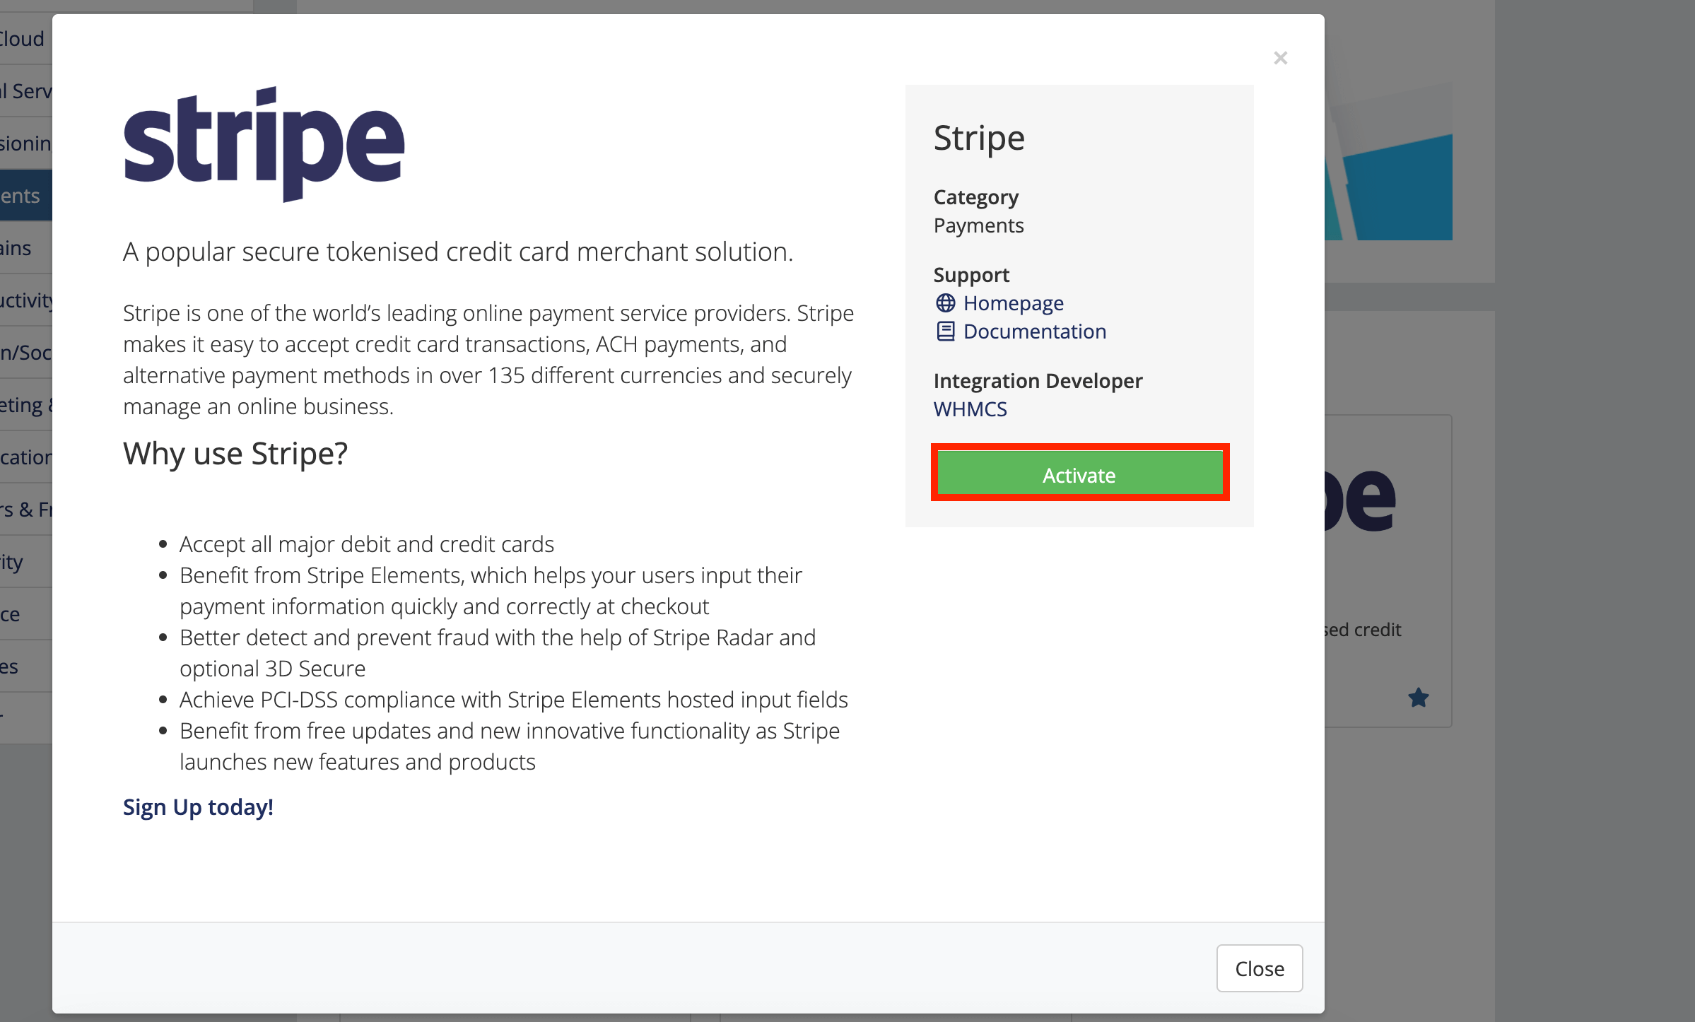
Task: Click the bullet beginning 'Benefit from free updates'
Action: tap(510, 746)
